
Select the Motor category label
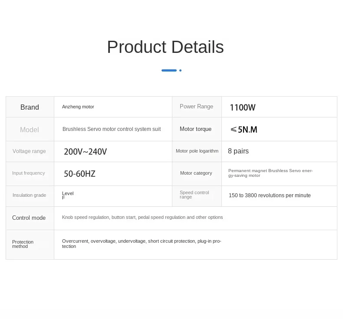(x=196, y=173)
